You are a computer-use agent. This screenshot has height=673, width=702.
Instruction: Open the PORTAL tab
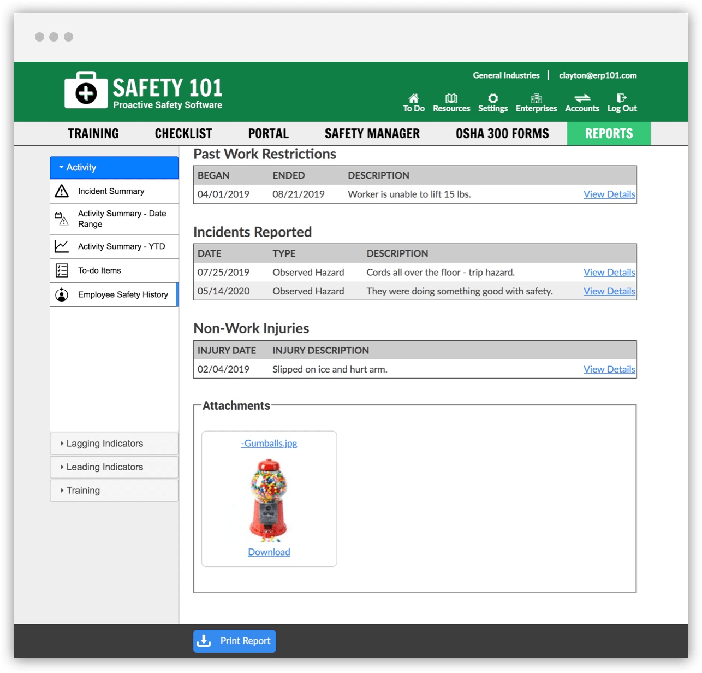click(269, 134)
